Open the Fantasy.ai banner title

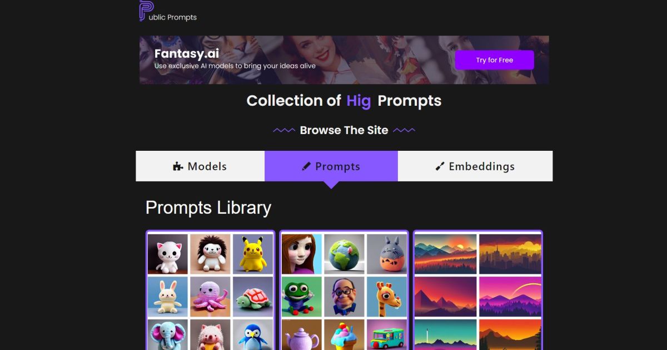187,54
